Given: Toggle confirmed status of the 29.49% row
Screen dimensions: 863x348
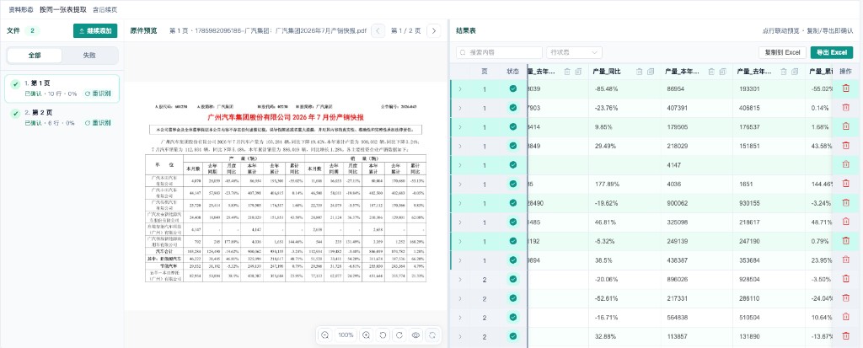Looking at the screenshot, I should 513,146.
